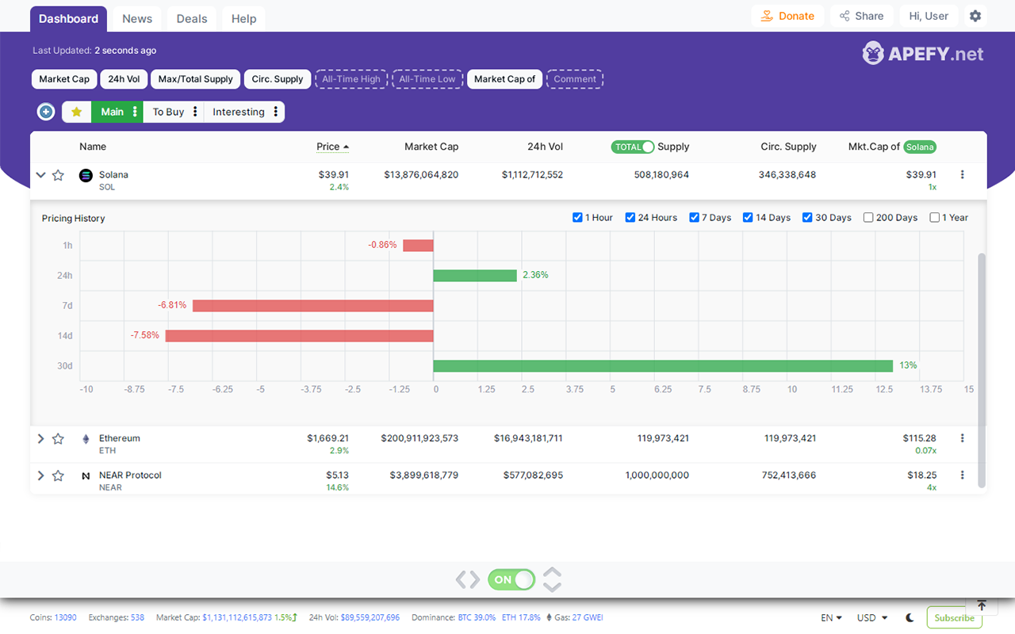Open the USD currency dropdown
The image size is (1015, 634).
pos(872,617)
